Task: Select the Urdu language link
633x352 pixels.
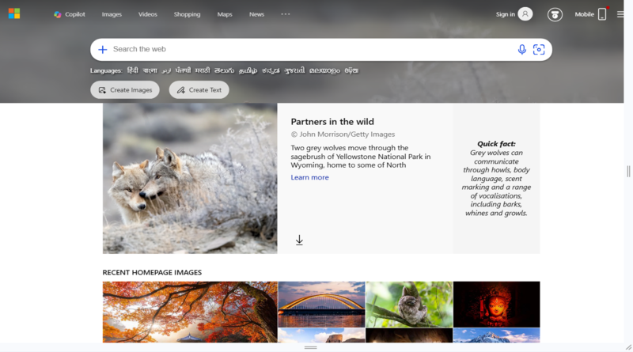Action: point(166,70)
